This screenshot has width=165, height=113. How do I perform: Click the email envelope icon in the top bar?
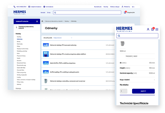(29, 7)
